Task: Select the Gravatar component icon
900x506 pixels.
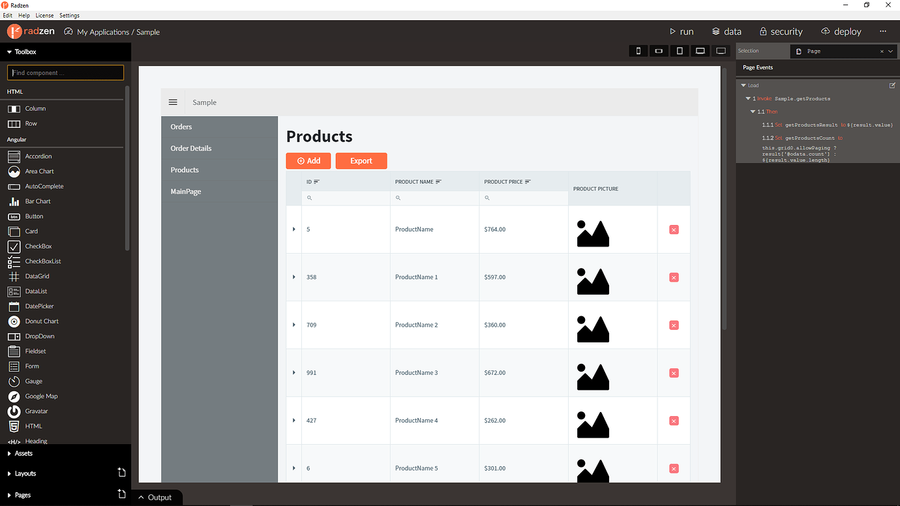Action: tap(14, 411)
